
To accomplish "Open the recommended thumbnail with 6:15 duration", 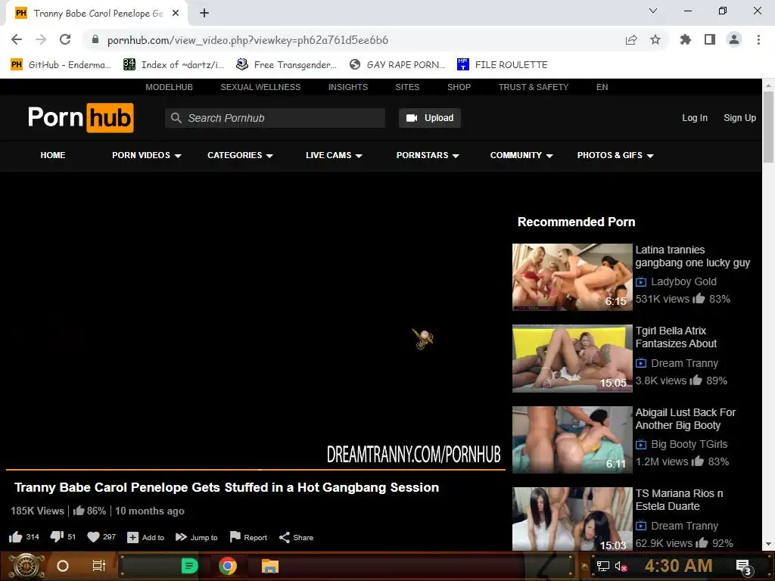I will tap(572, 277).
